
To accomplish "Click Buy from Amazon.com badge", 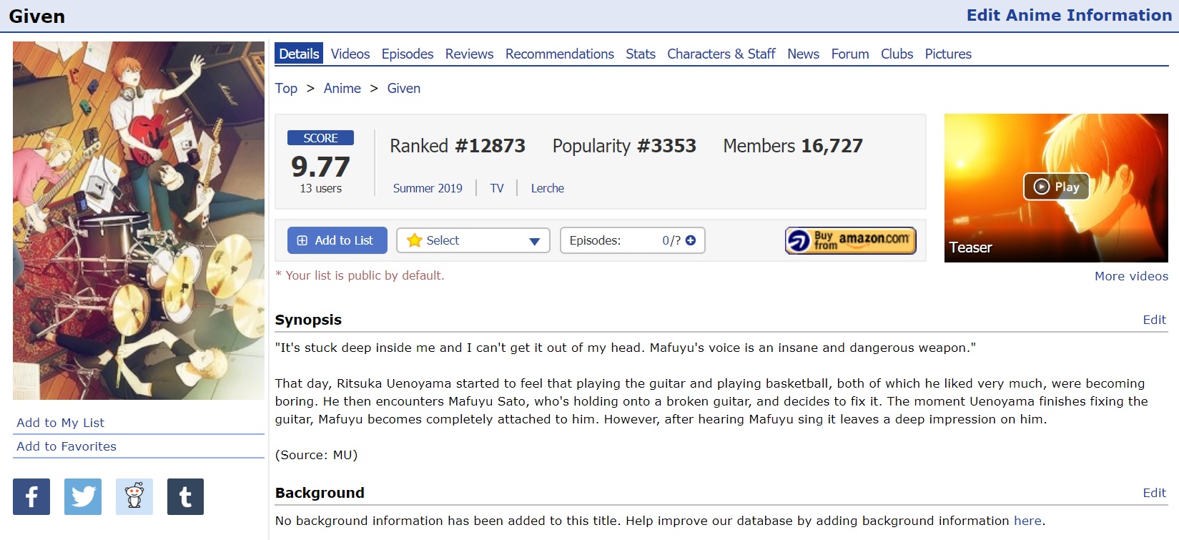I will (x=850, y=240).
